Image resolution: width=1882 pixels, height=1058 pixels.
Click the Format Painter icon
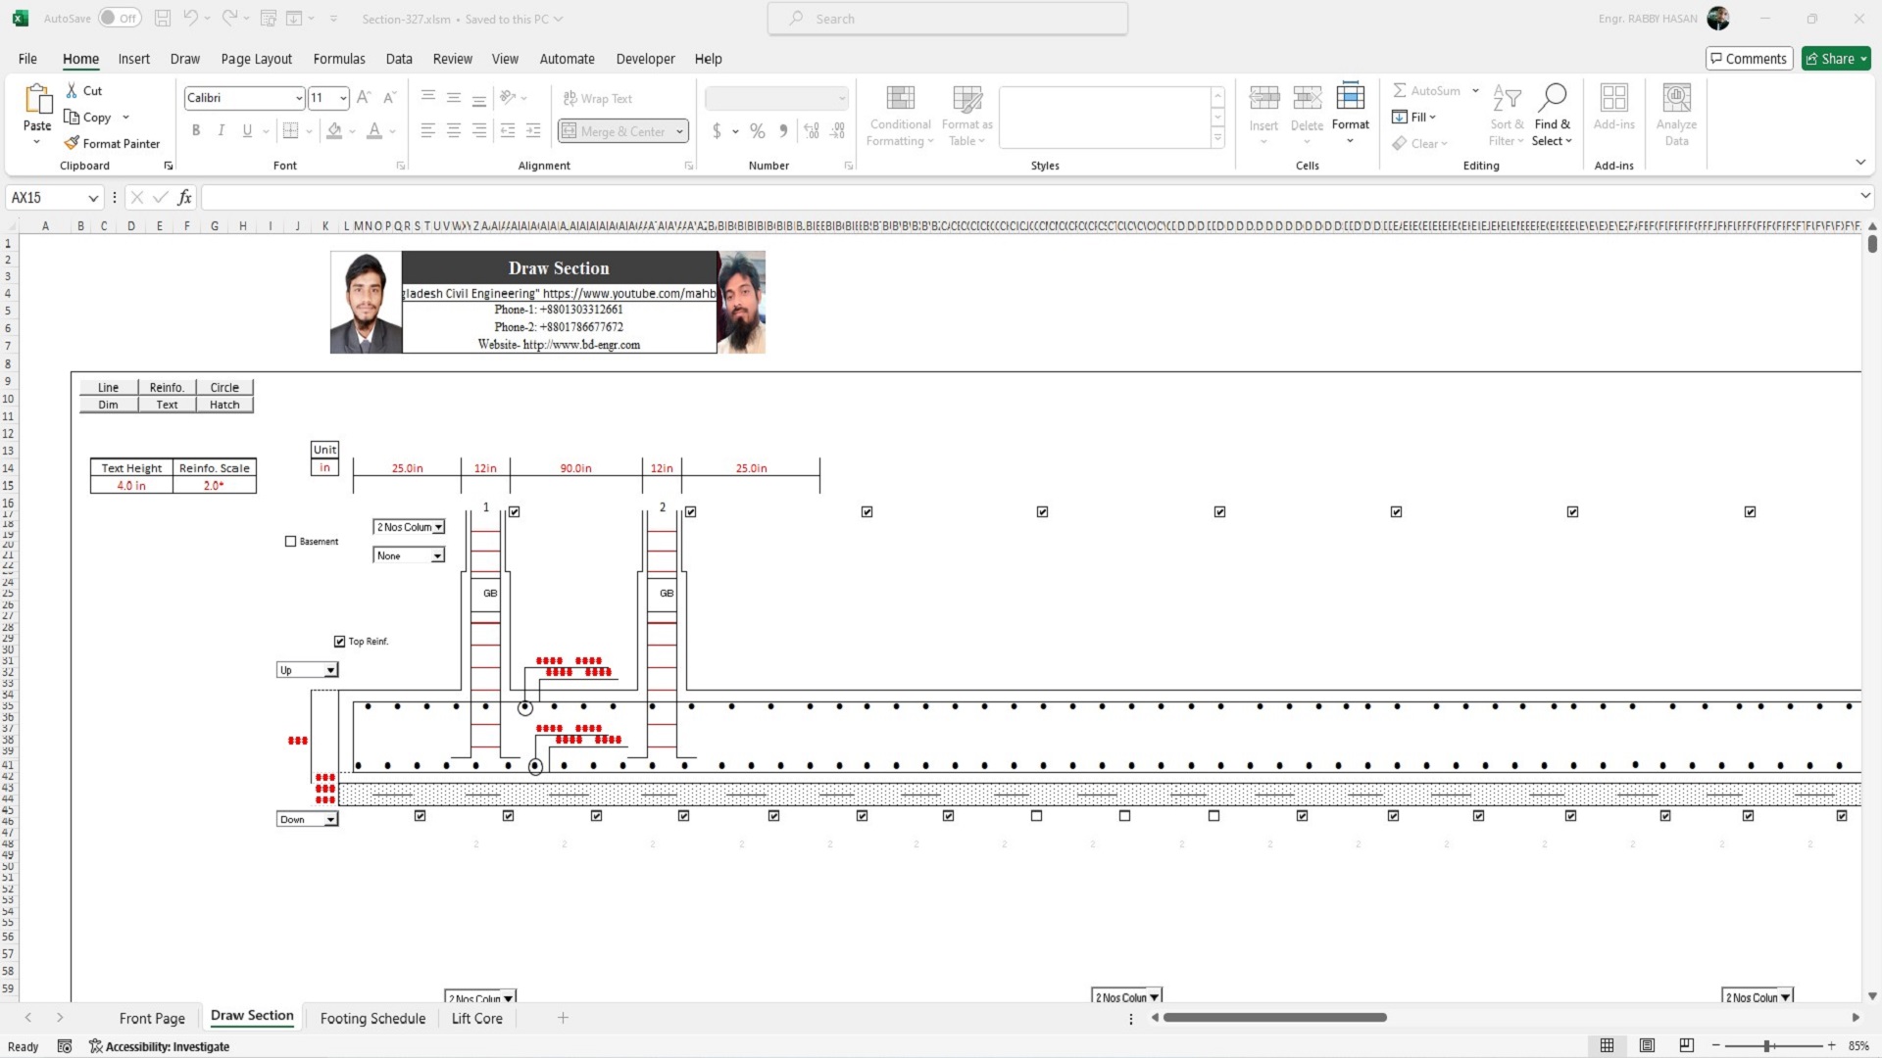[x=72, y=143]
